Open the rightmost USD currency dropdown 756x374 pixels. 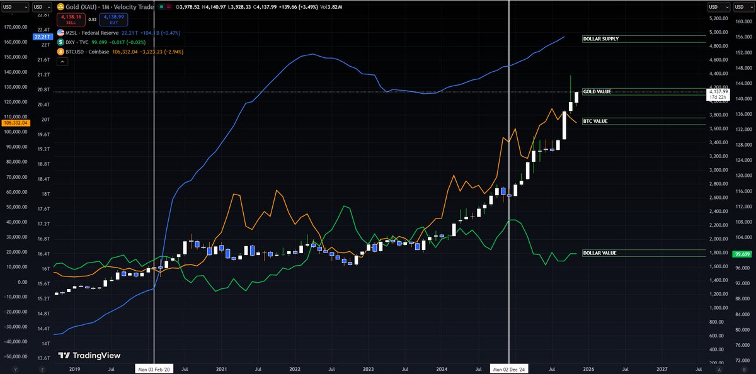744,6
